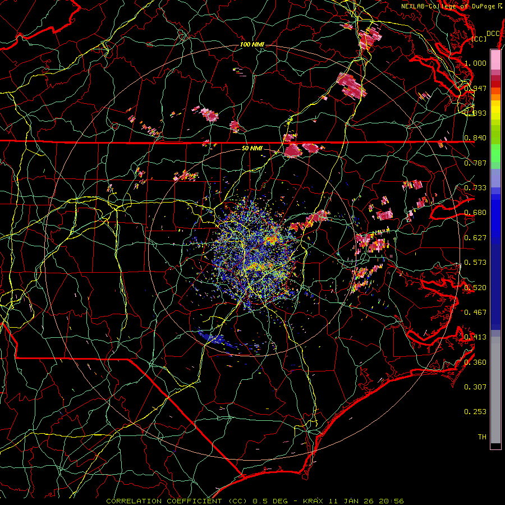
Task: Click the 100 NMI range ring label
Action: click(252, 44)
